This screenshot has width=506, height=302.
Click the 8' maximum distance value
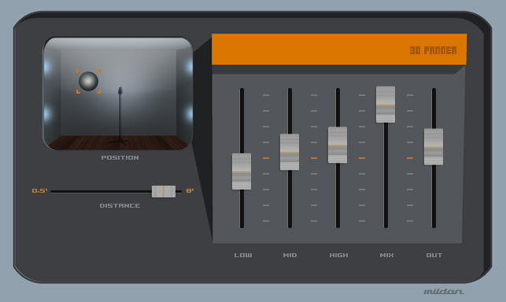[x=190, y=190]
